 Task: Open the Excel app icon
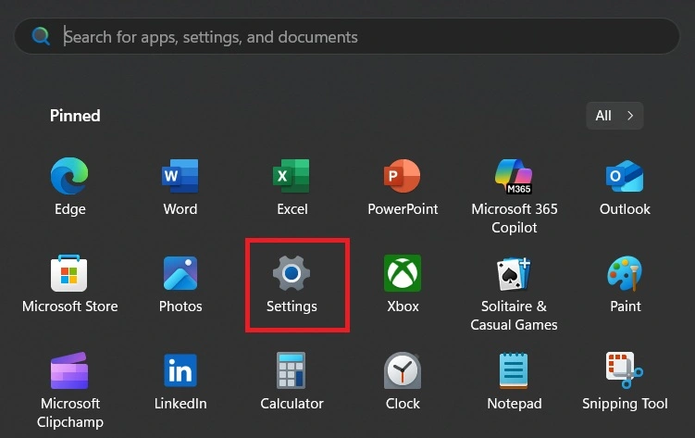292,177
